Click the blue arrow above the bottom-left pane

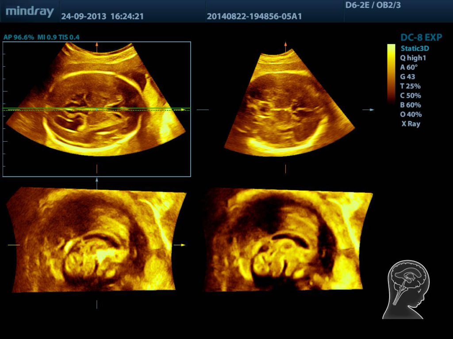click(x=97, y=180)
